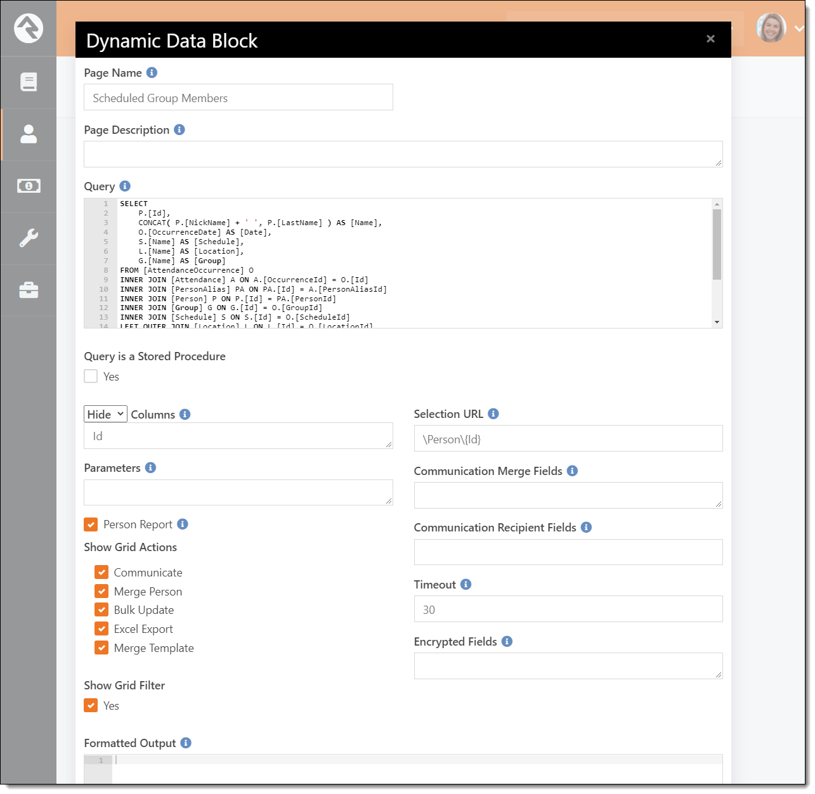Show help info for Person Report
This screenshot has width=815, height=794.
183,524
